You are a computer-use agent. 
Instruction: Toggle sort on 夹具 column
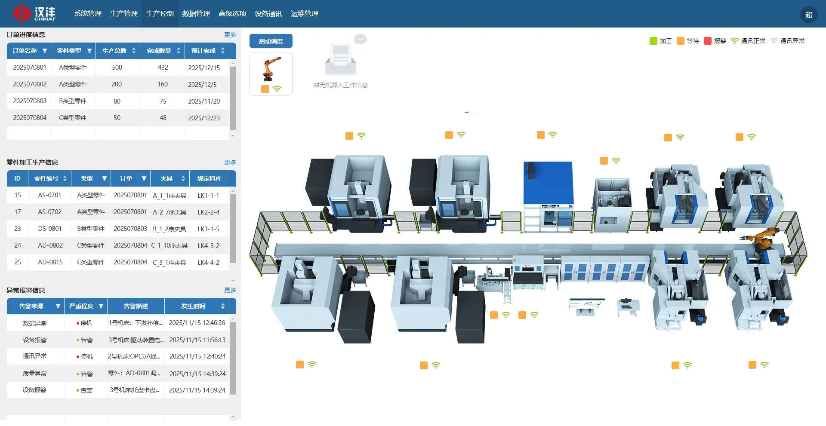(x=183, y=178)
